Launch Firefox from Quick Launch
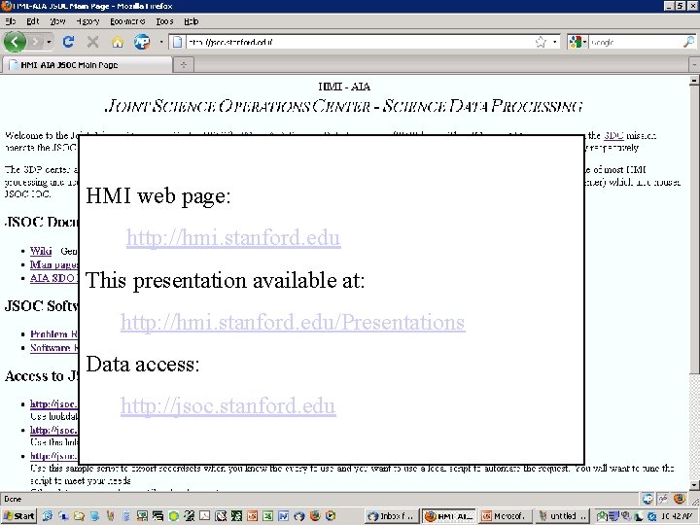 point(315,516)
